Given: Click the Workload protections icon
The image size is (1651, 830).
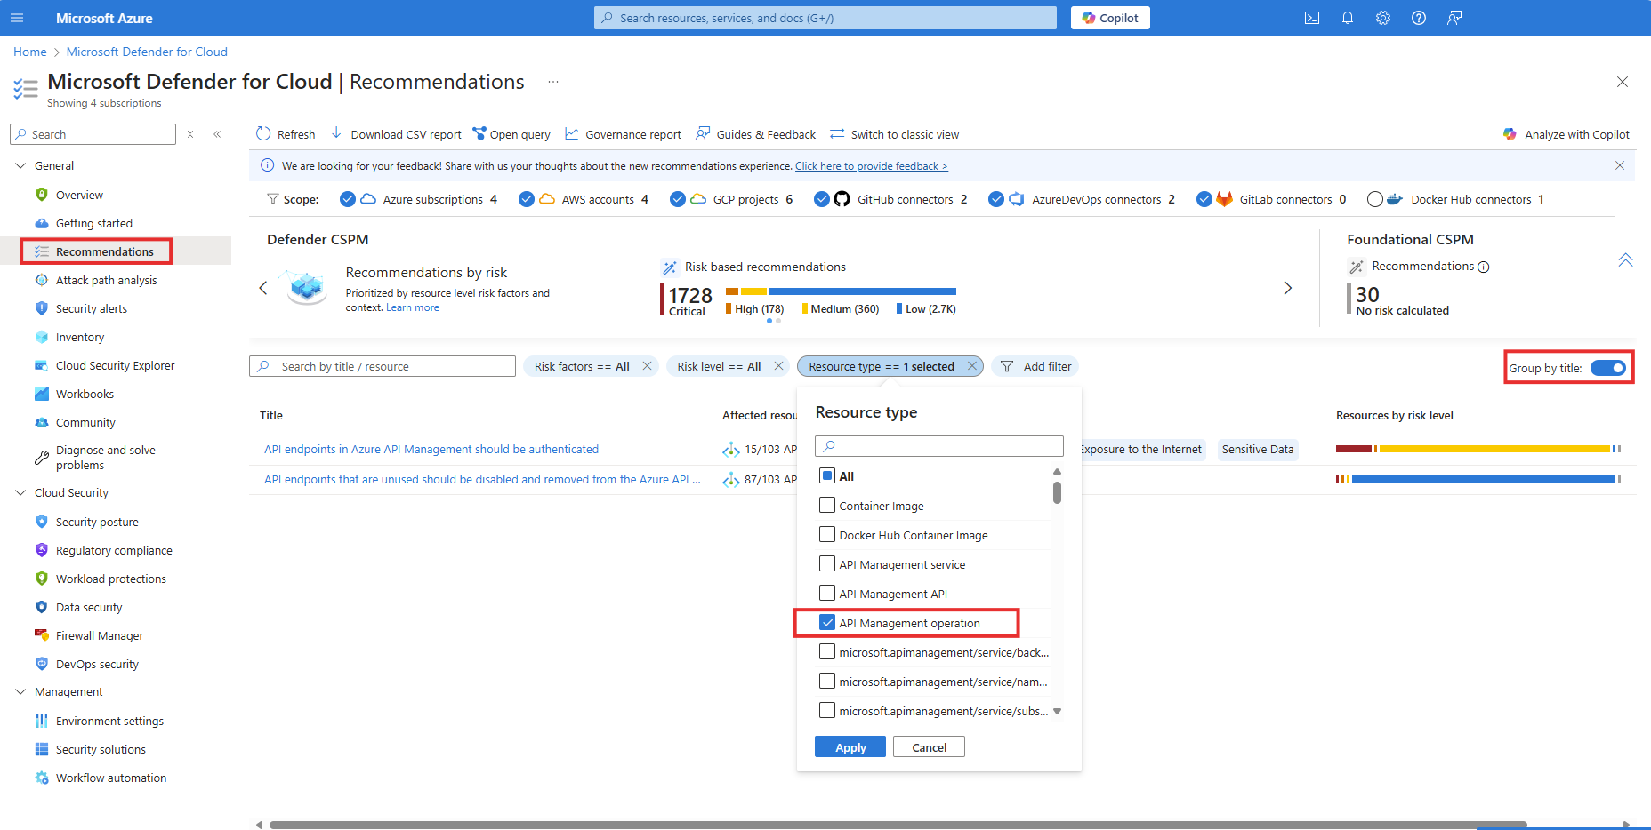Looking at the screenshot, I should (42, 579).
